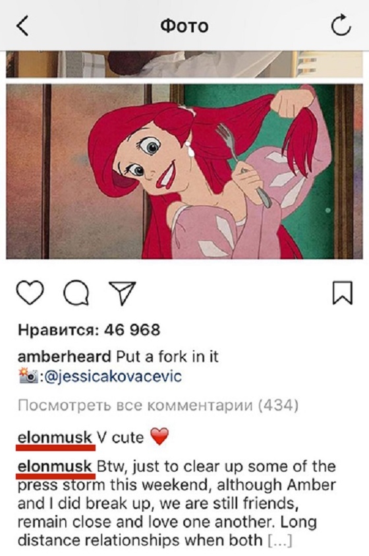Tap the refresh icon in the header
The height and width of the screenshot is (556, 369).
coord(341,25)
